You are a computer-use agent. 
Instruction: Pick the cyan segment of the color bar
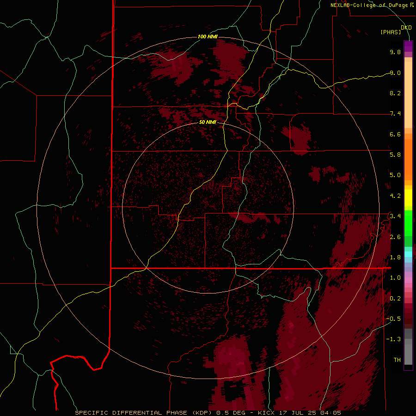408,254
